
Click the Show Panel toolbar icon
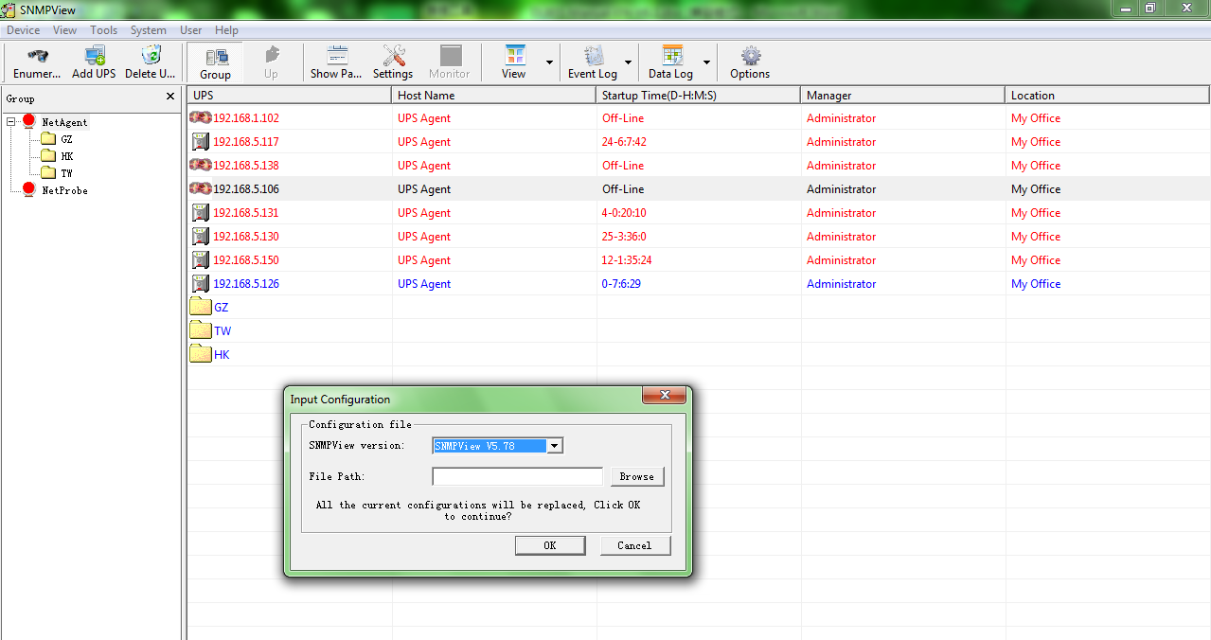[336, 56]
